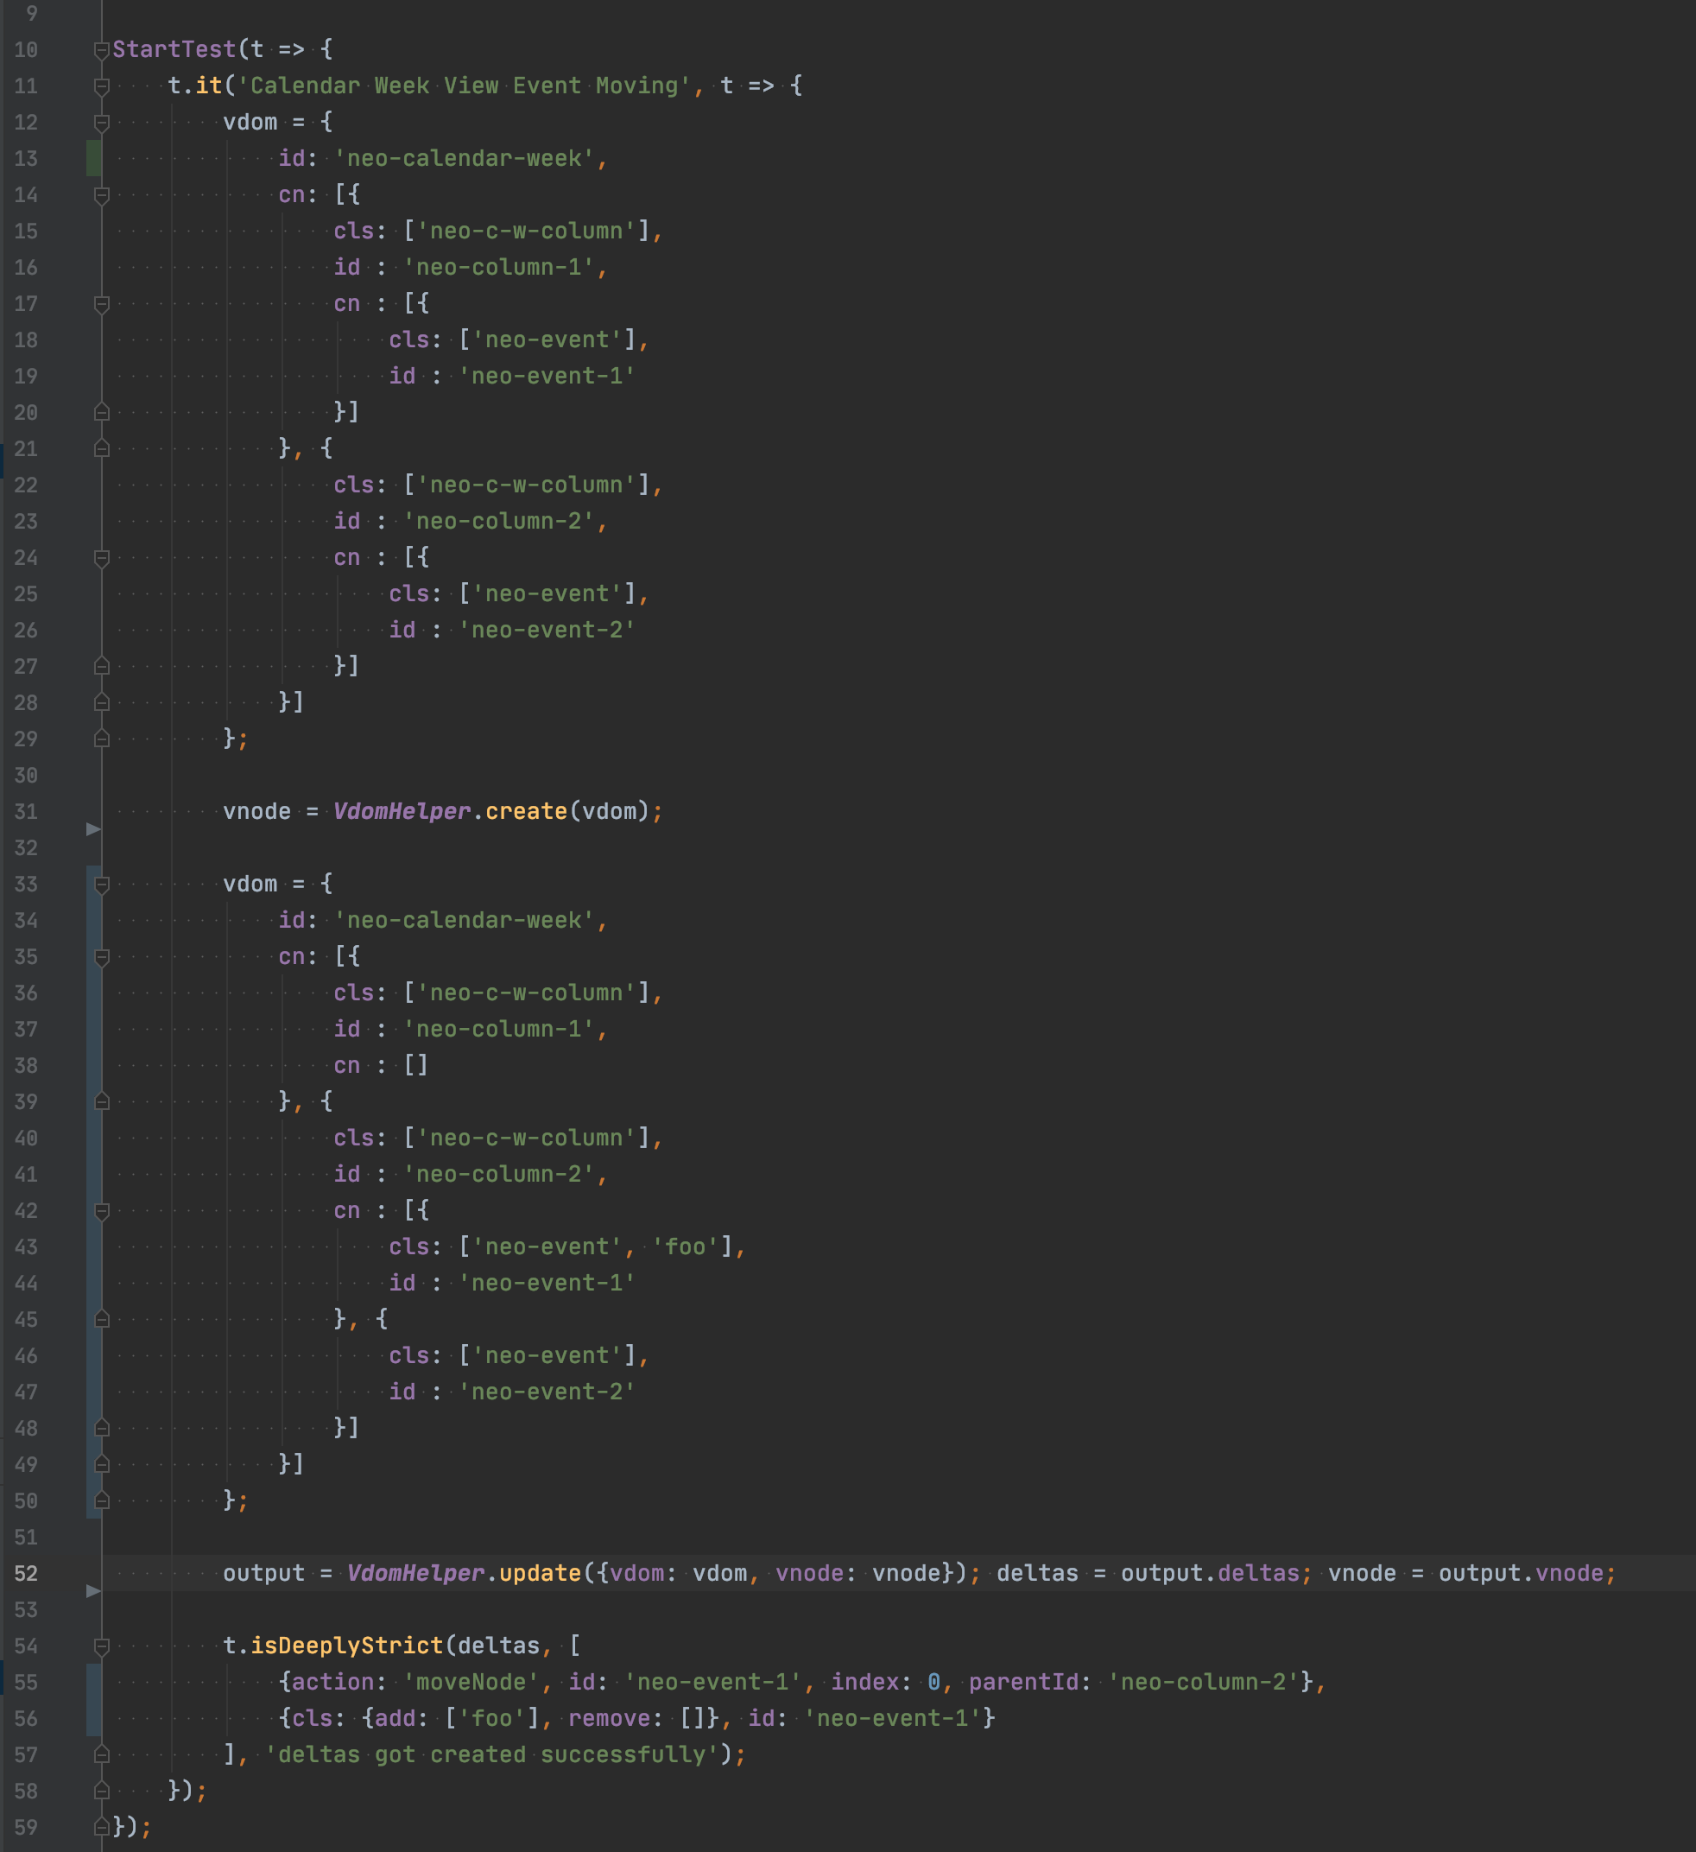Click fold end marker on line 49
Viewport: 1696px width, 1852px height.
click(102, 1464)
